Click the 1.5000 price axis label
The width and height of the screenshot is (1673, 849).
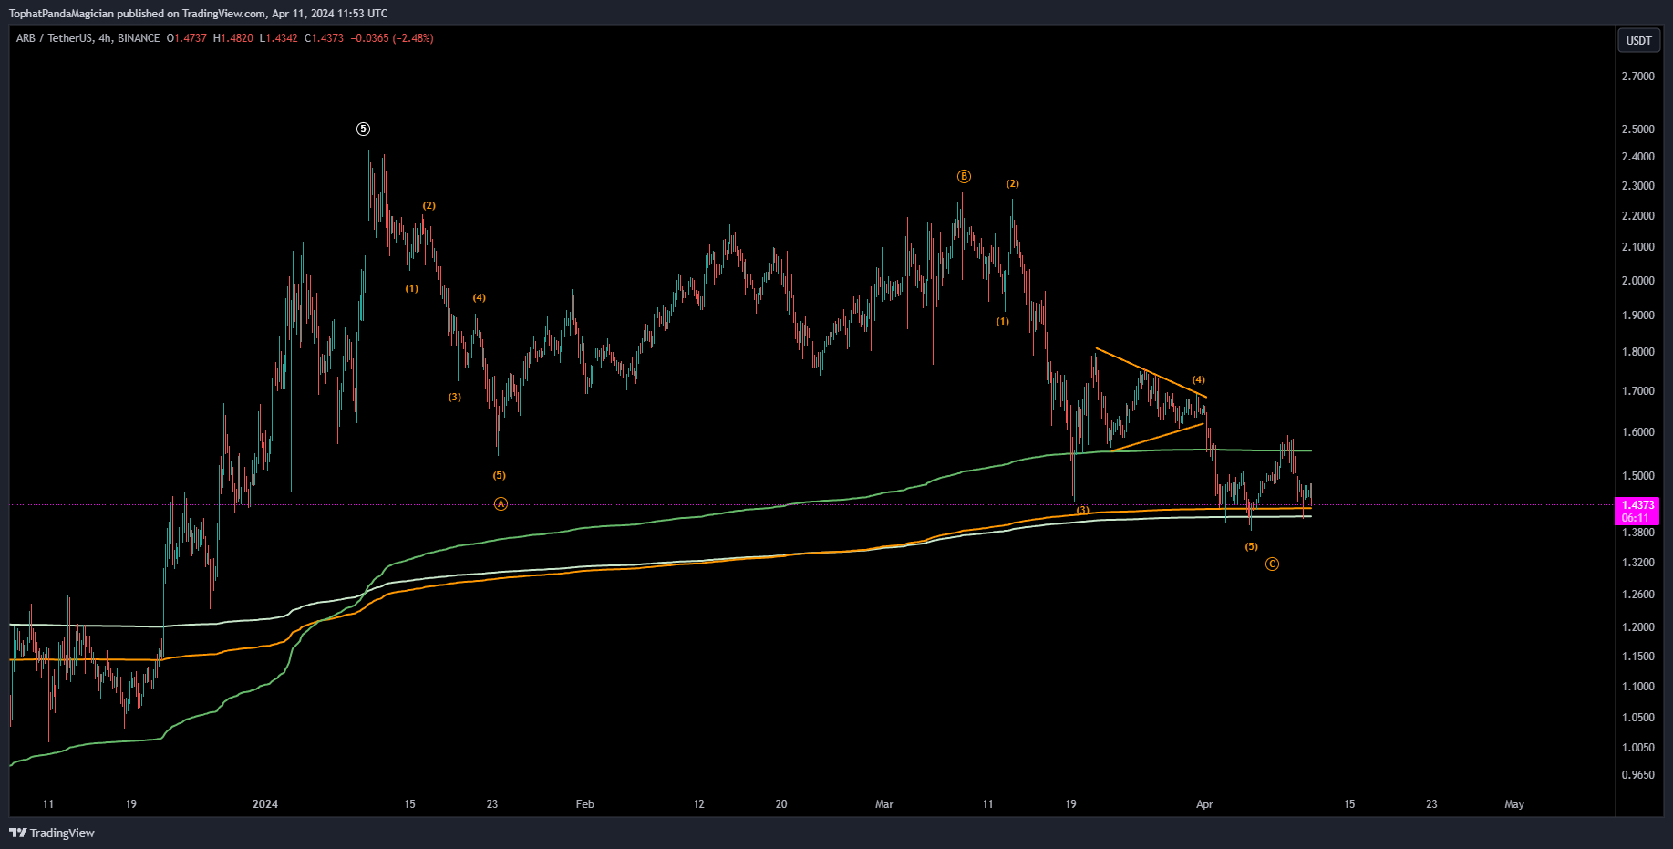coord(1637,476)
